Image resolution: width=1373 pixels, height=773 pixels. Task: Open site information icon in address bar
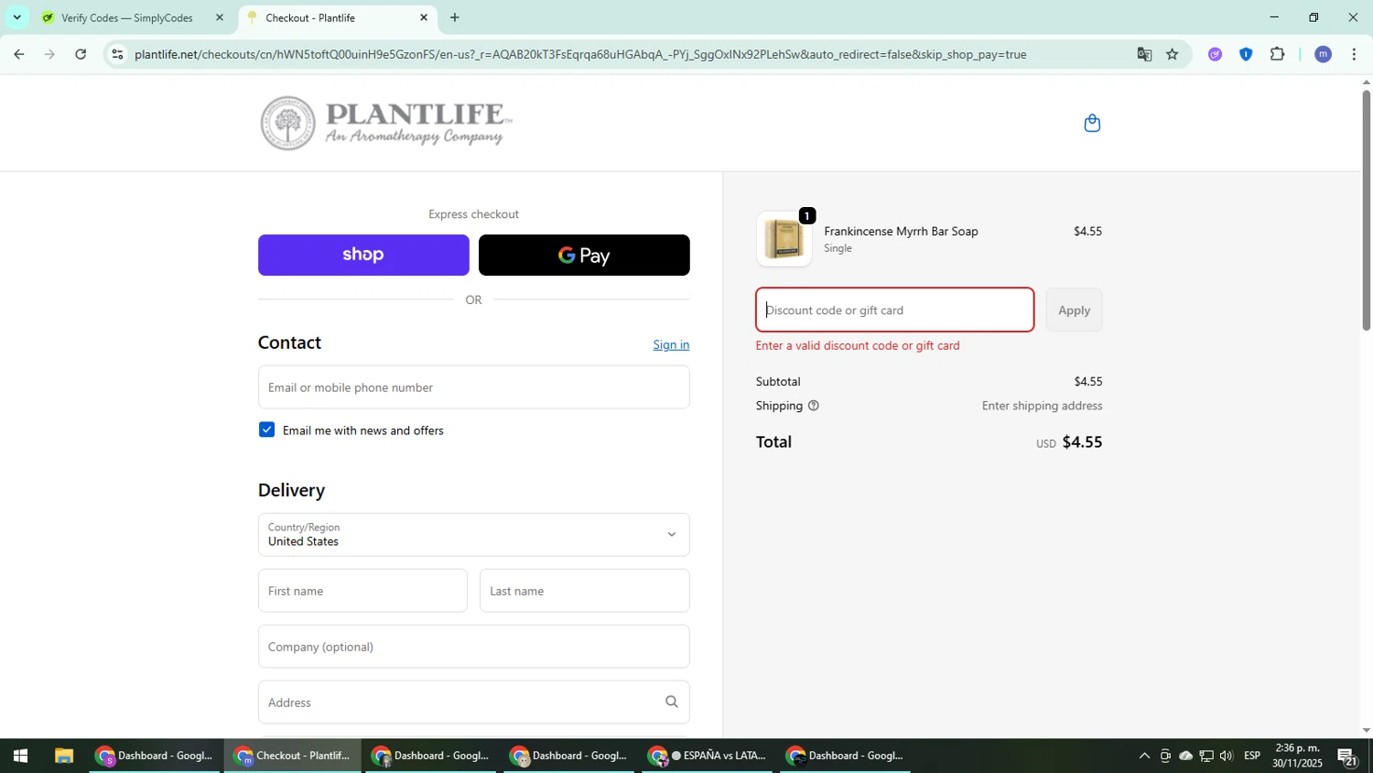click(x=117, y=54)
